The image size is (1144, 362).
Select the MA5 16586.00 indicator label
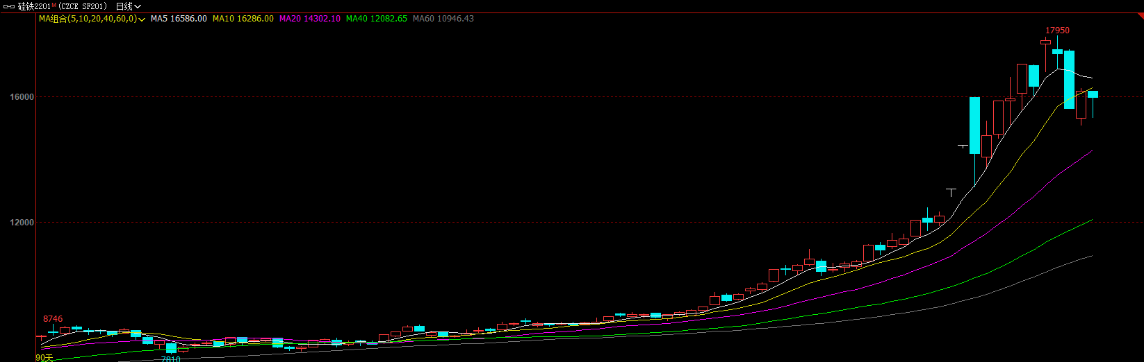179,19
